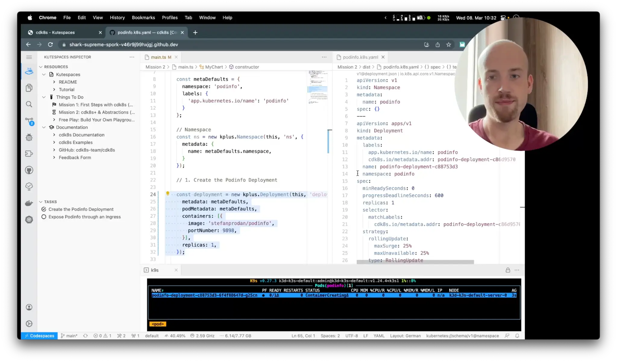
Task: Open Mission 1: First Steps with cdk8s
Action: [96, 105]
